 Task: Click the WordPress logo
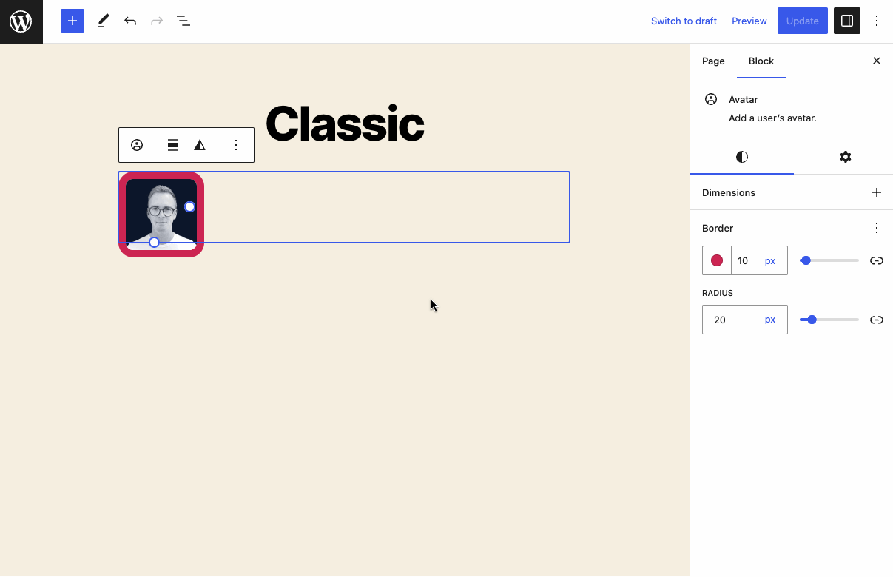coord(21,21)
